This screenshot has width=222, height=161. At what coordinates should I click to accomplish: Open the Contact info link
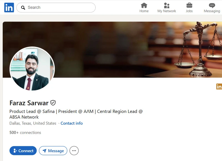click(x=72, y=123)
